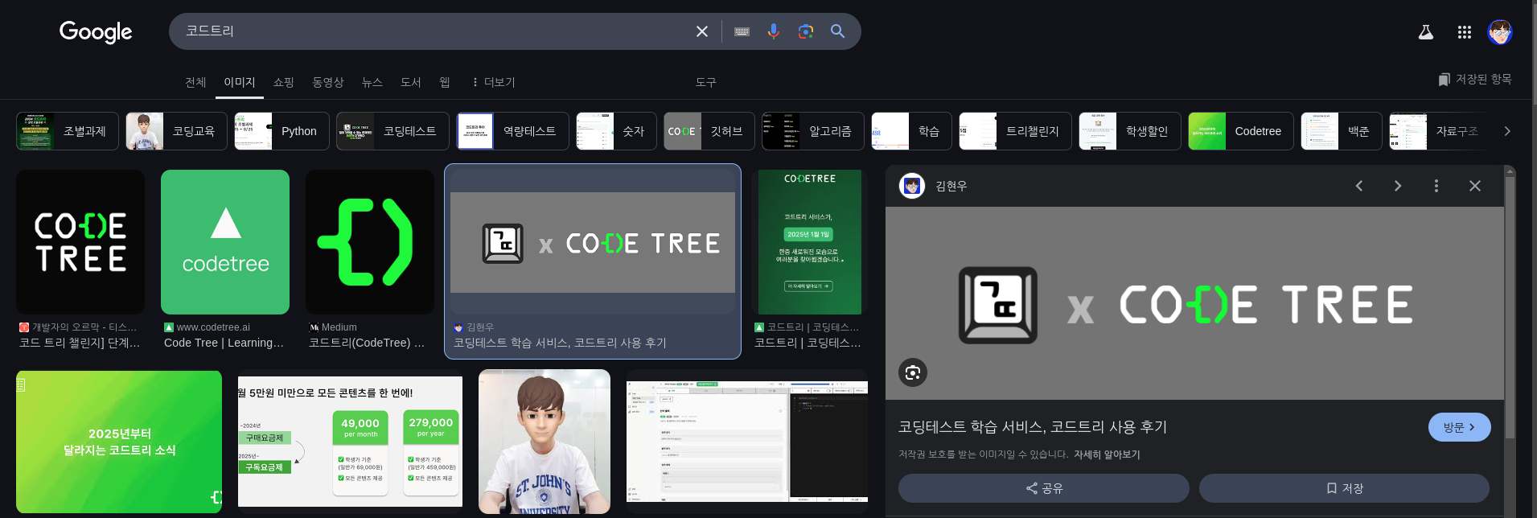
Task: Filter by Python chip
Action: pos(282,131)
